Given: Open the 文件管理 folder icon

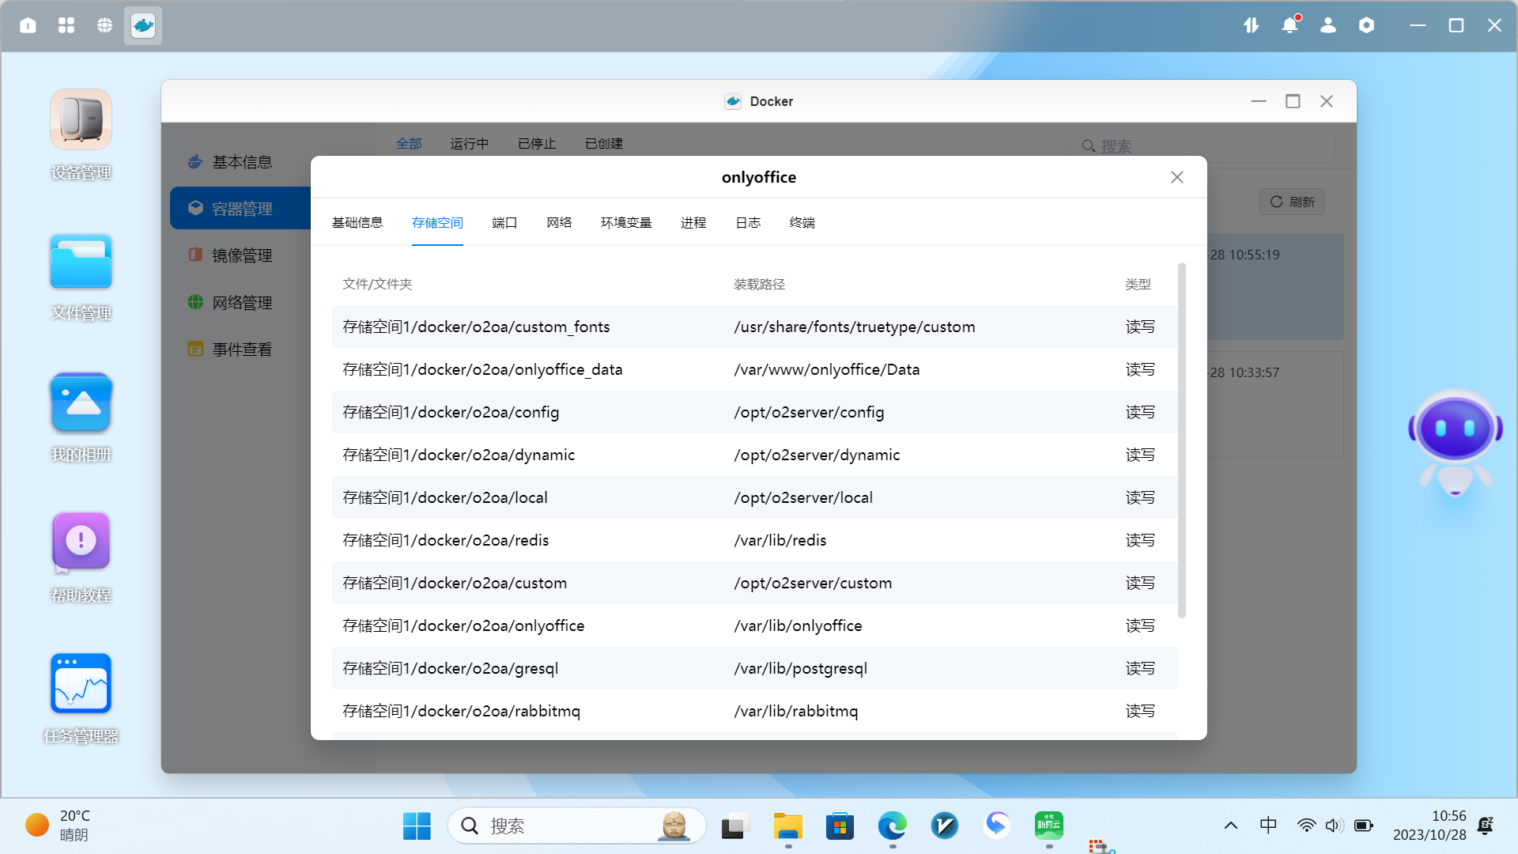Looking at the screenshot, I should click(x=81, y=262).
